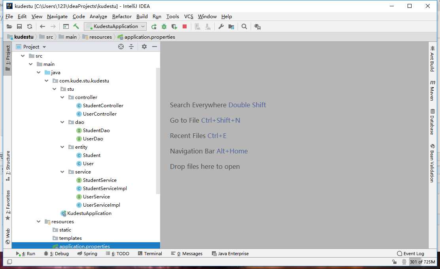Screen dimensions: 440x269
Task: Click the Project panel vertical scrollbar
Action: click(158, 131)
